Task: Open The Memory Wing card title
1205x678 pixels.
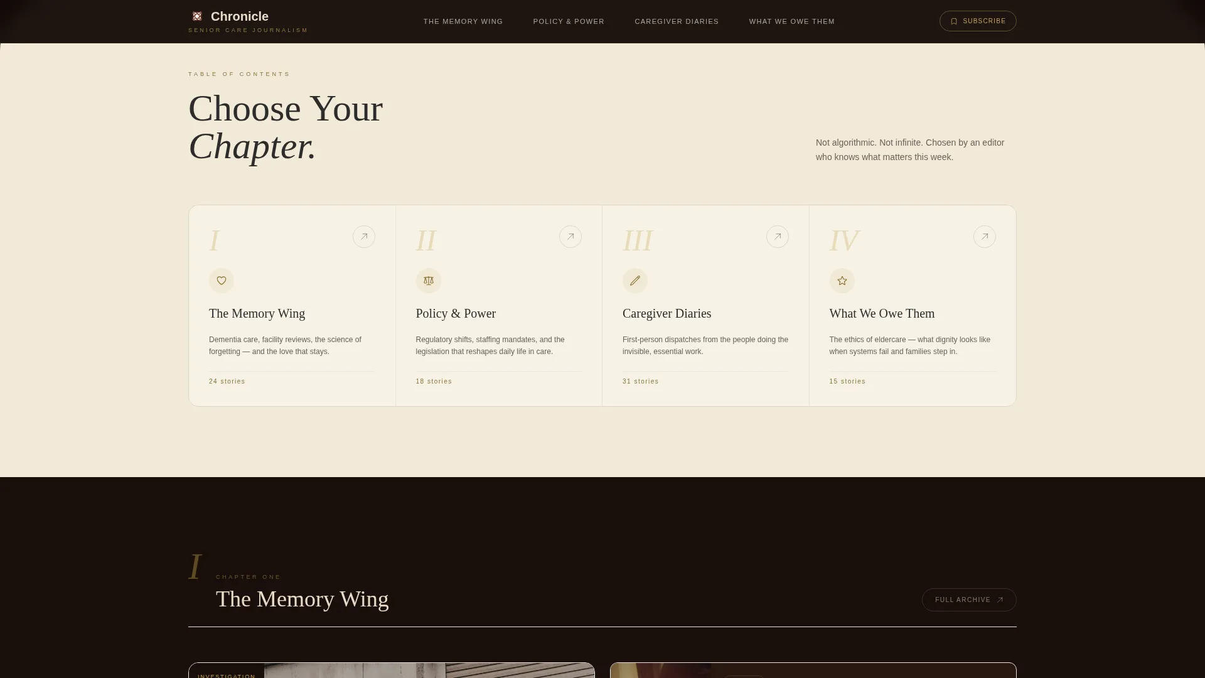Action: [x=257, y=313]
